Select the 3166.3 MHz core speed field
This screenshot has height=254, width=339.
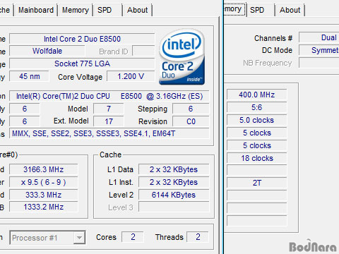(x=44, y=169)
